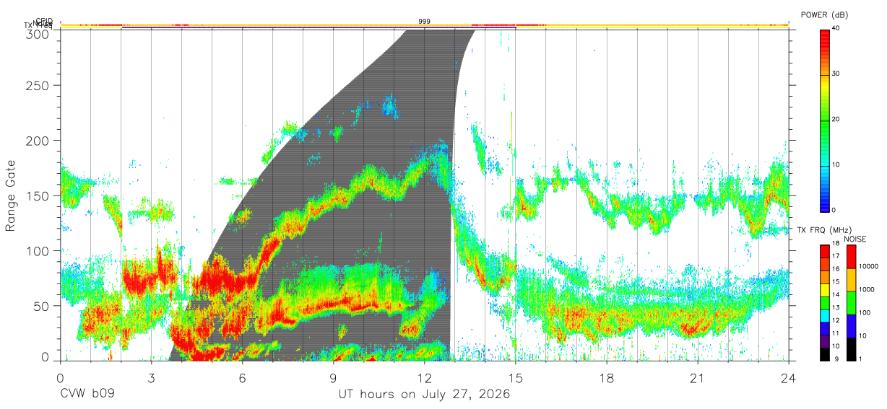This screenshot has width=887, height=409.
Task: Click the 100 label on NOISE legend
Action: (865, 312)
